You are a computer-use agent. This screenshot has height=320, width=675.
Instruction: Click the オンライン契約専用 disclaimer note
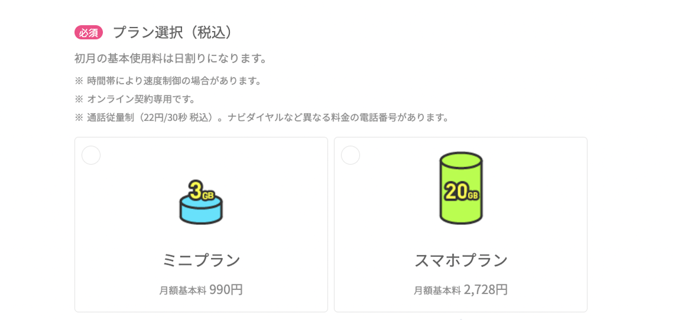coord(136,99)
